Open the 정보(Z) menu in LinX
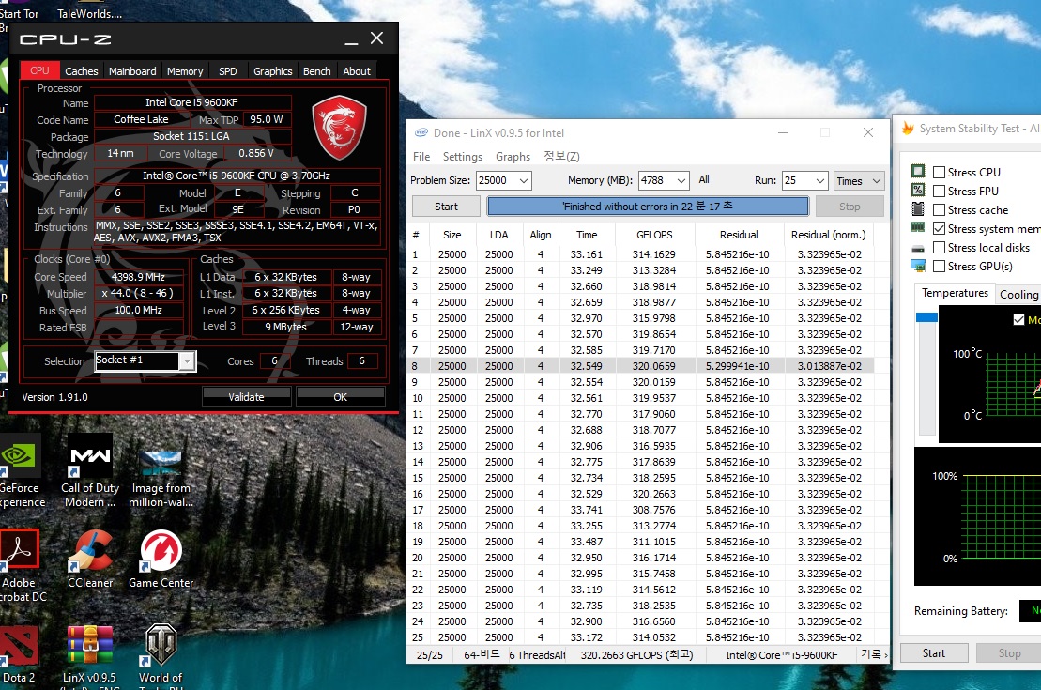Screen dimensions: 1041x690 click(561, 157)
